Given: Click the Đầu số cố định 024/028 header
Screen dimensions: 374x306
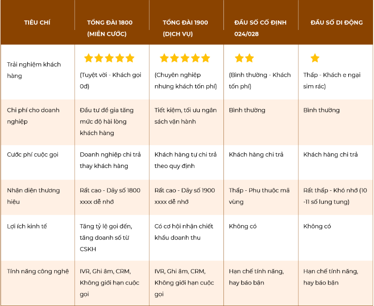Looking at the screenshot, I should pyautogui.click(x=261, y=28).
